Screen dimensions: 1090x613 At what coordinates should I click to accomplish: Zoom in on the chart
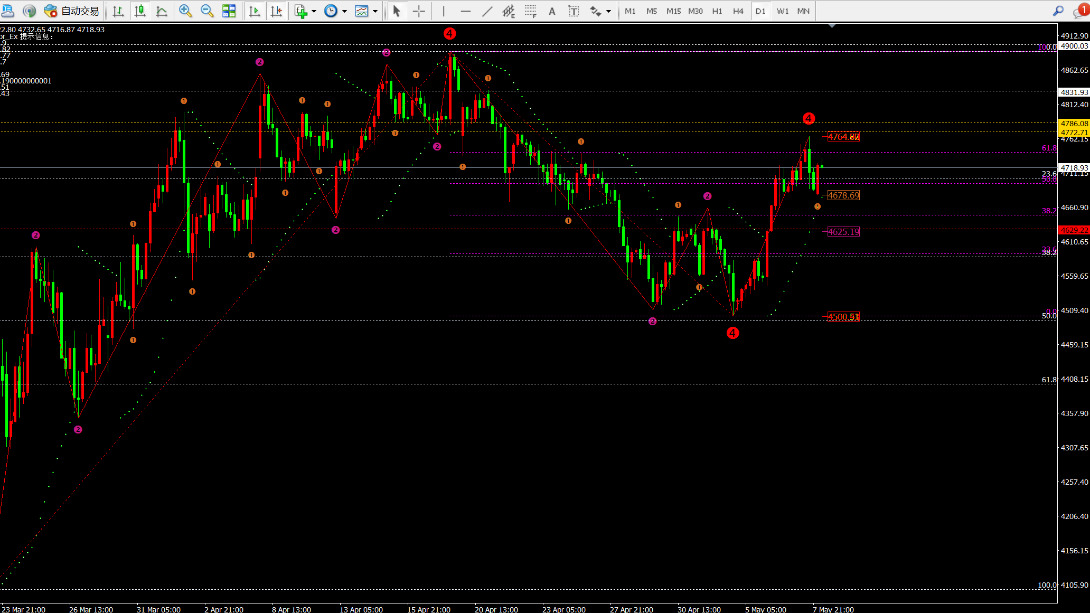coord(185,11)
